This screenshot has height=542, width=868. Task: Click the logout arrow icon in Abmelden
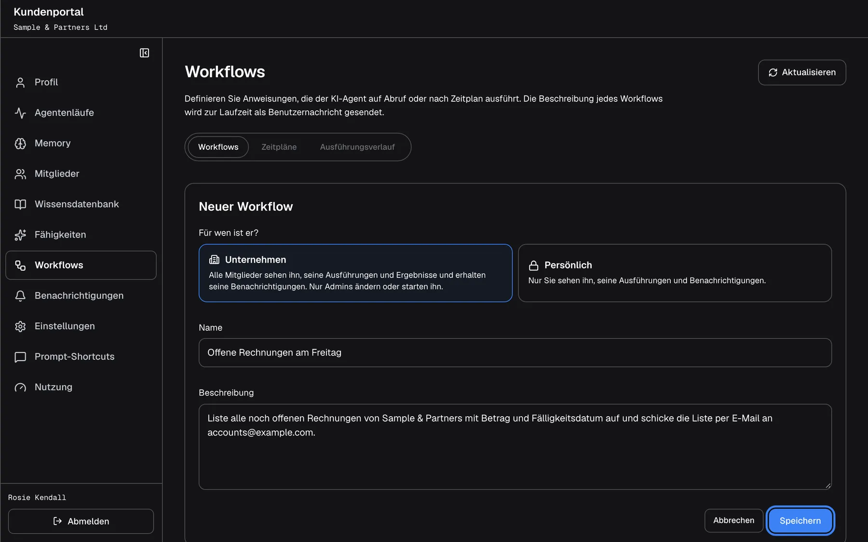[57, 521]
